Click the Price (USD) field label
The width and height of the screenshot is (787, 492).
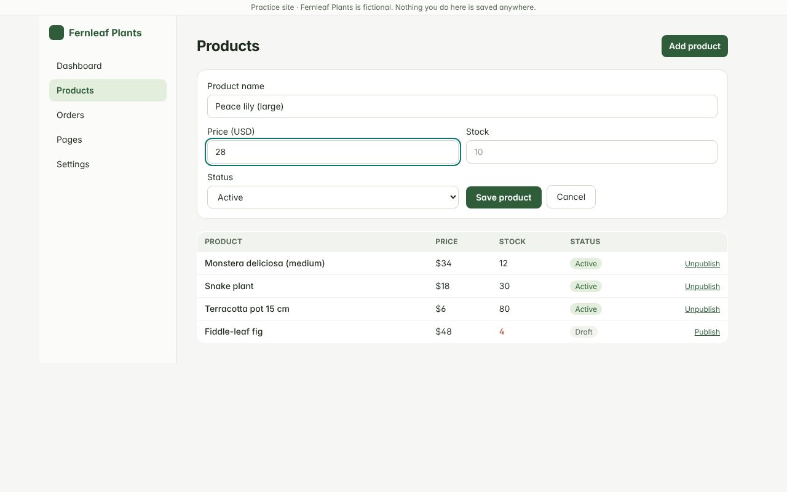click(x=231, y=132)
